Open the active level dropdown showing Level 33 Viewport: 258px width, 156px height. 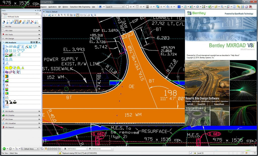(x=115, y=7)
